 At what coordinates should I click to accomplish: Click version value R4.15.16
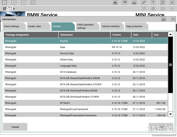(117, 47)
